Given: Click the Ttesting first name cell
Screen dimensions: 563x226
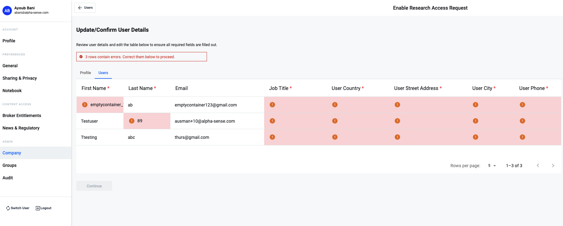Looking at the screenshot, I should (100, 137).
